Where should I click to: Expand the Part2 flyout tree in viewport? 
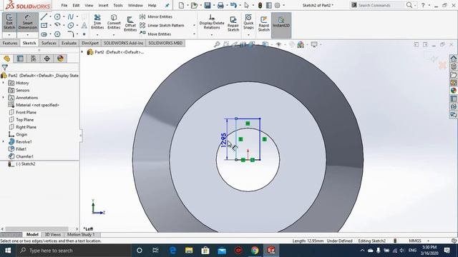(82, 52)
